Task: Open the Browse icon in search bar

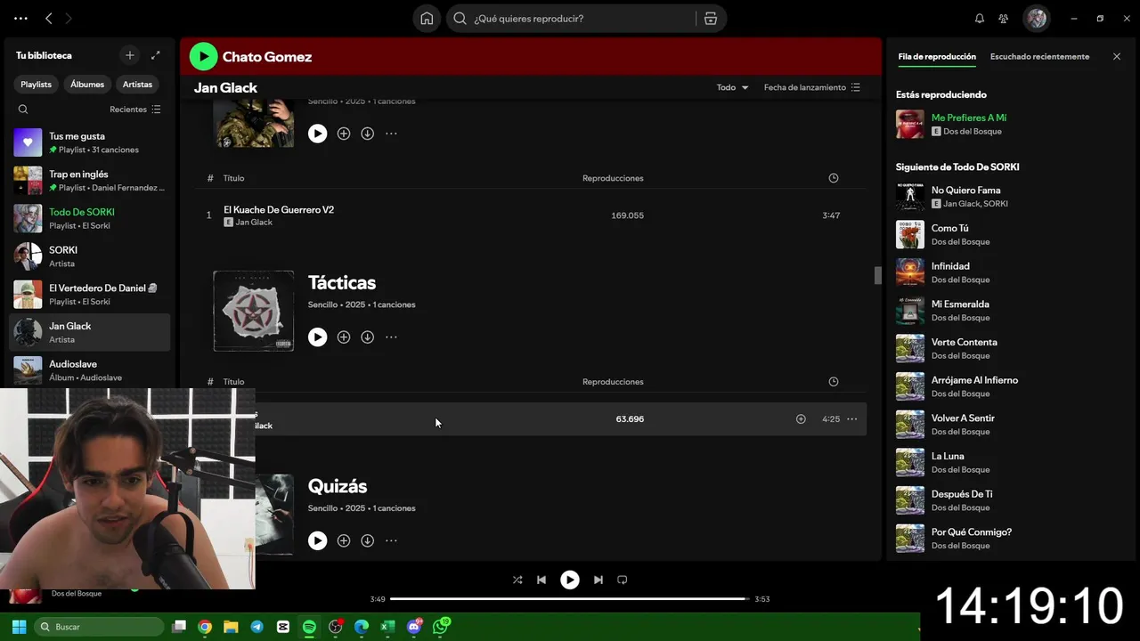Action: pos(711,19)
